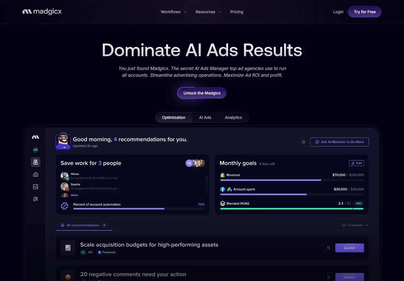The image size is (404, 281).
Task: Click the Facebook tag under Scale acquisition budgets
Action: (x=107, y=252)
